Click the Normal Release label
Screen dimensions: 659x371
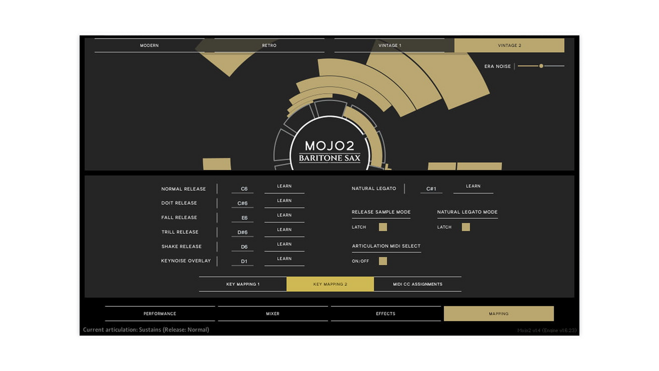(183, 189)
